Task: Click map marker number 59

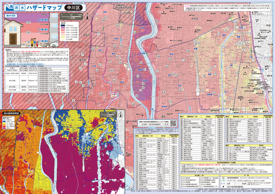Action: [x=93, y=49]
